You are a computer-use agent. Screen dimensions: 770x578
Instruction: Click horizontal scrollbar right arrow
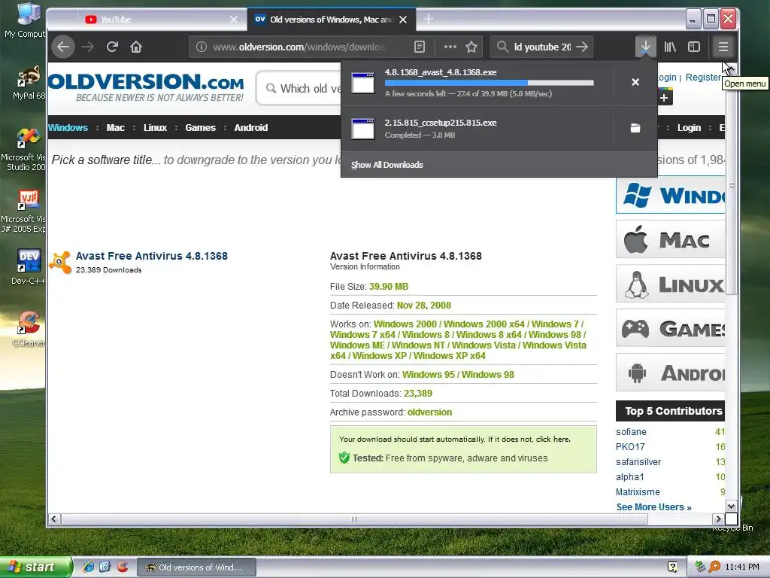pyautogui.click(x=718, y=519)
